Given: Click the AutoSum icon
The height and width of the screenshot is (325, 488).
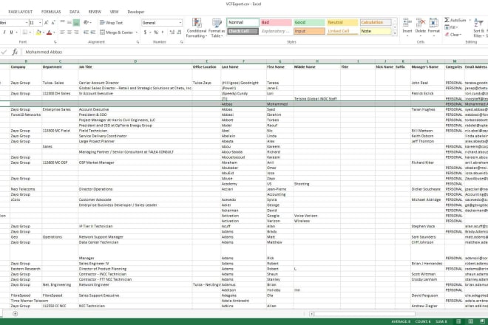Looking at the screenshot, I should tap(446, 20).
